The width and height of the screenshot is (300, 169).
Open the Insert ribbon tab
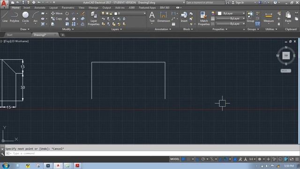[x=27, y=8]
